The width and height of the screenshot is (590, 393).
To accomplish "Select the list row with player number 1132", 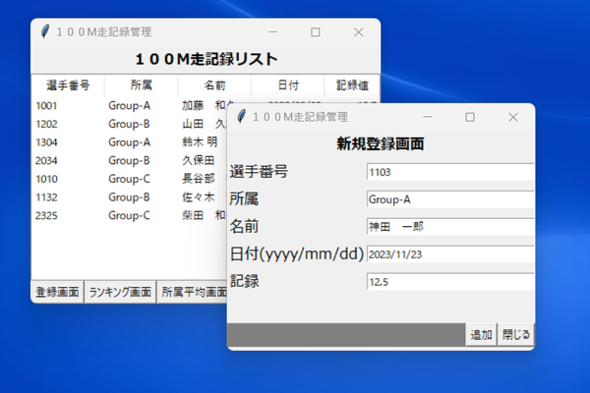I will 130,197.
